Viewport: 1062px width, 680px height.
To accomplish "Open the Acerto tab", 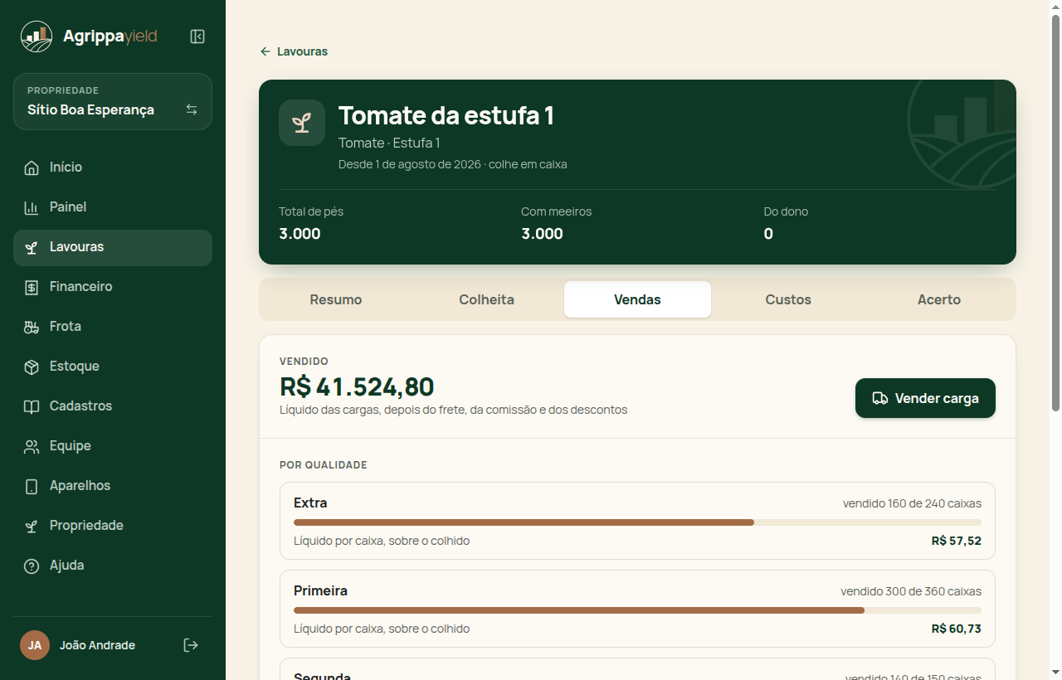I will 939,299.
